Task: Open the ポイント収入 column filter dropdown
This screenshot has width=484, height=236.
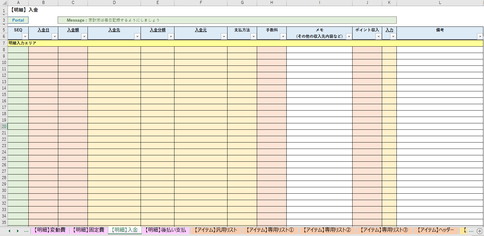Action: pos(379,37)
